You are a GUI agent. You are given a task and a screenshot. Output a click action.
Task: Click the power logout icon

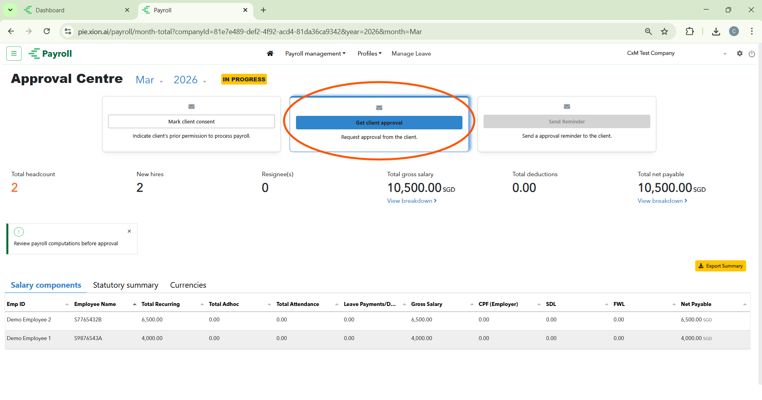pyautogui.click(x=752, y=54)
